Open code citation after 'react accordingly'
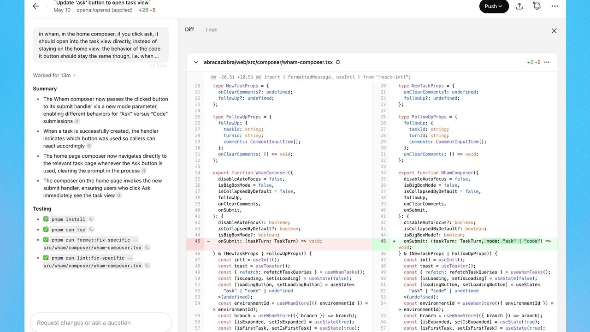590x332 pixels. pos(89,146)
